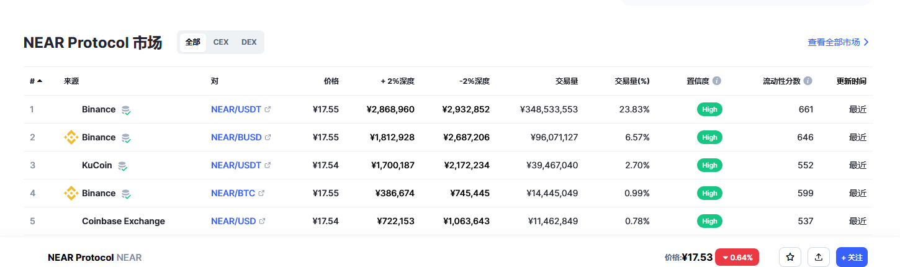Click the reserve-verified icon in the Binance 23.83% volume row

[126, 110]
